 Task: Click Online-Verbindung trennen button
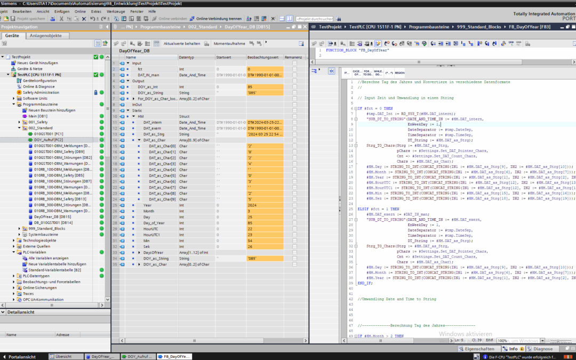215,18
